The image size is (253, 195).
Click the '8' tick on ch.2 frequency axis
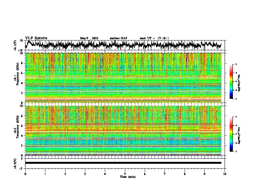click(22, 116)
